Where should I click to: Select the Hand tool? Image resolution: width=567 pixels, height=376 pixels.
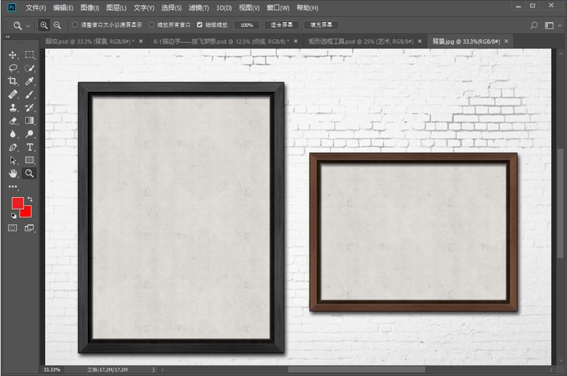click(x=12, y=174)
